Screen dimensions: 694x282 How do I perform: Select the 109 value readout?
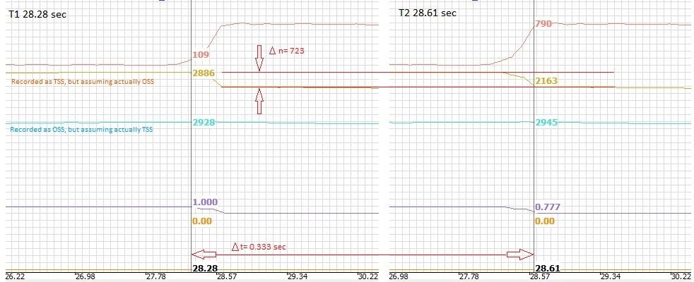click(201, 55)
